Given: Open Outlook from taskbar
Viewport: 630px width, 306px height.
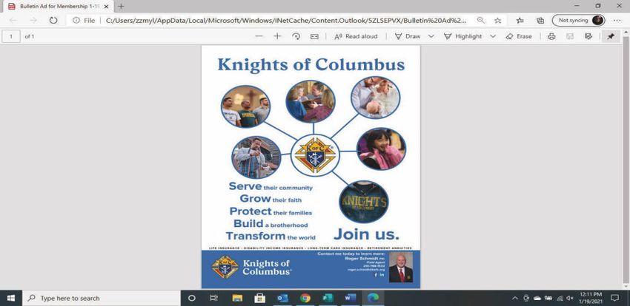Looking at the screenshot, I should (x=282, y=298).
